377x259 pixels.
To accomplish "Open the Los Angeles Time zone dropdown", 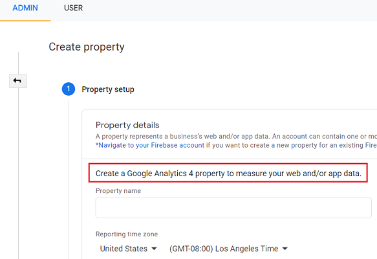I will [228, 249].
